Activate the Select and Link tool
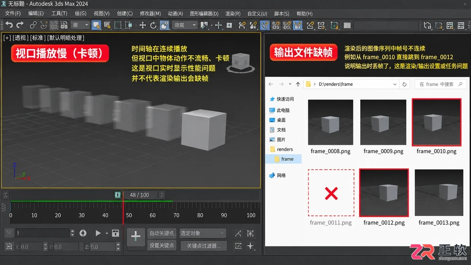This screenshot has height=265, width=471. click(x=33, y=25)
